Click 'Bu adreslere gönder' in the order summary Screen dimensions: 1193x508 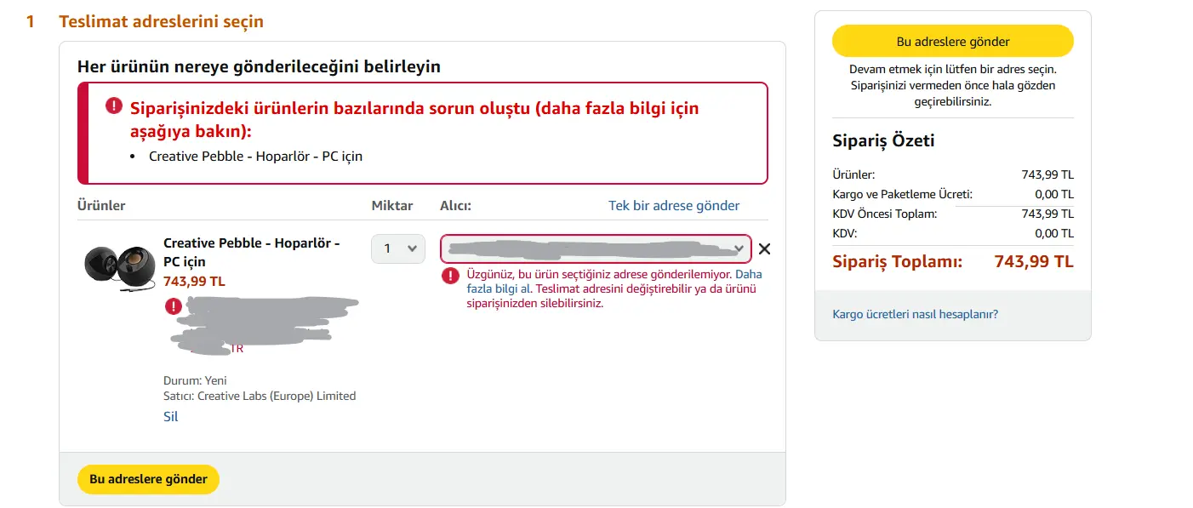point(953,41)
